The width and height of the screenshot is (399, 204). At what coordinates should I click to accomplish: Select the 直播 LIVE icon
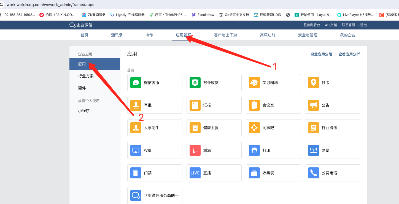coord(195,173)
